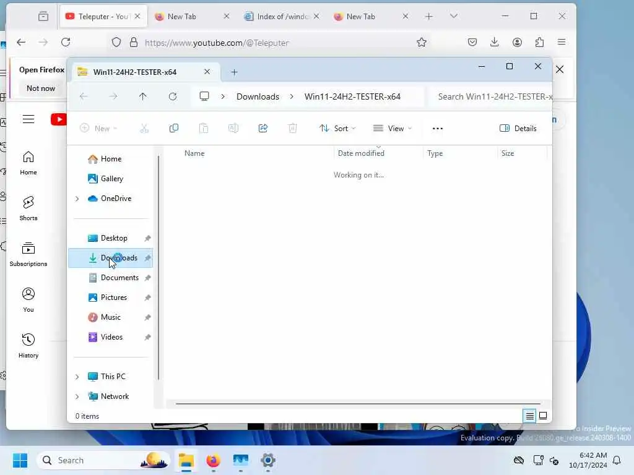Go up one folder level in Explorer
Image resolution: width=634 pixels, height=475 pixels.
coord(143,96)
